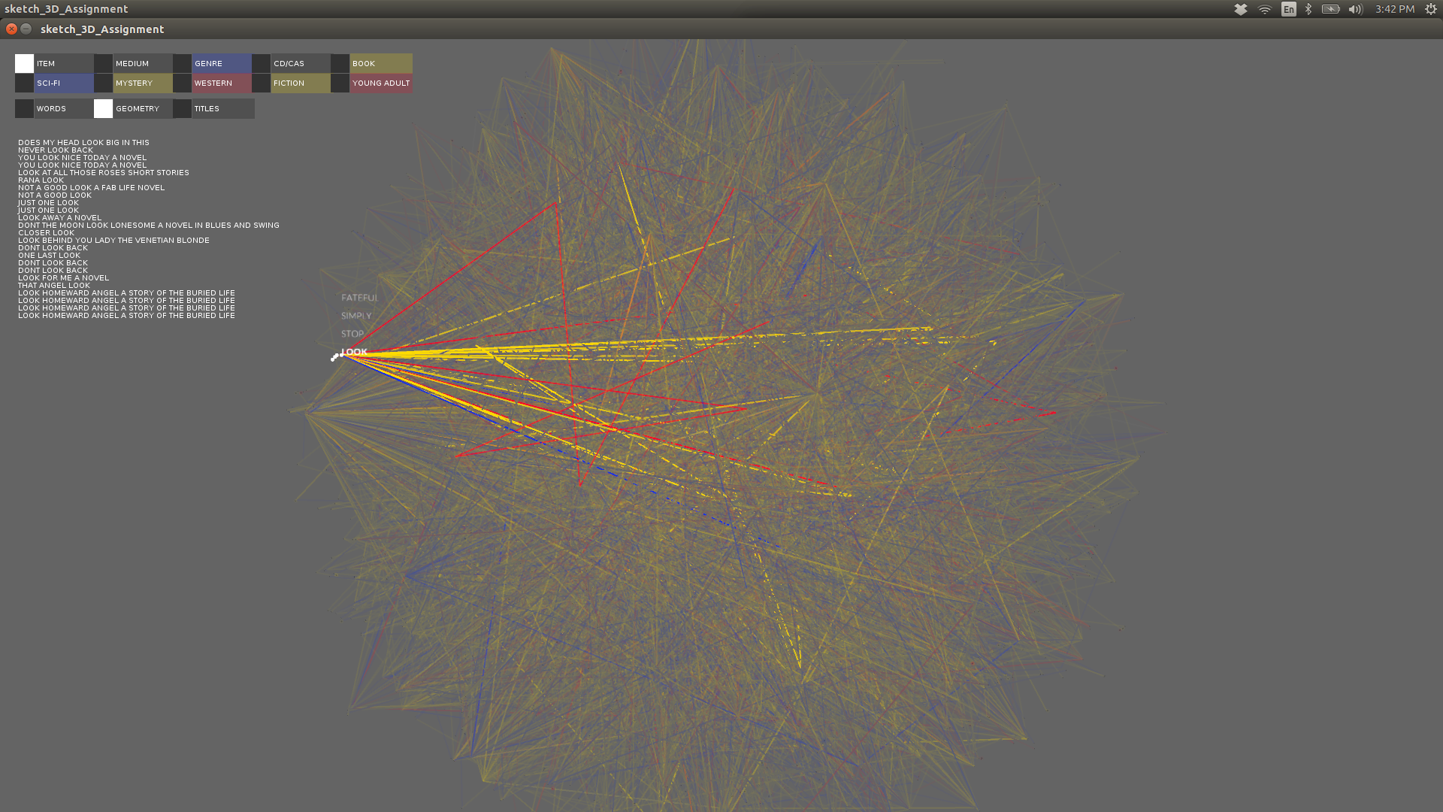Open the Wi-Fi network indicator
1443x812 pixels.
1265,9
